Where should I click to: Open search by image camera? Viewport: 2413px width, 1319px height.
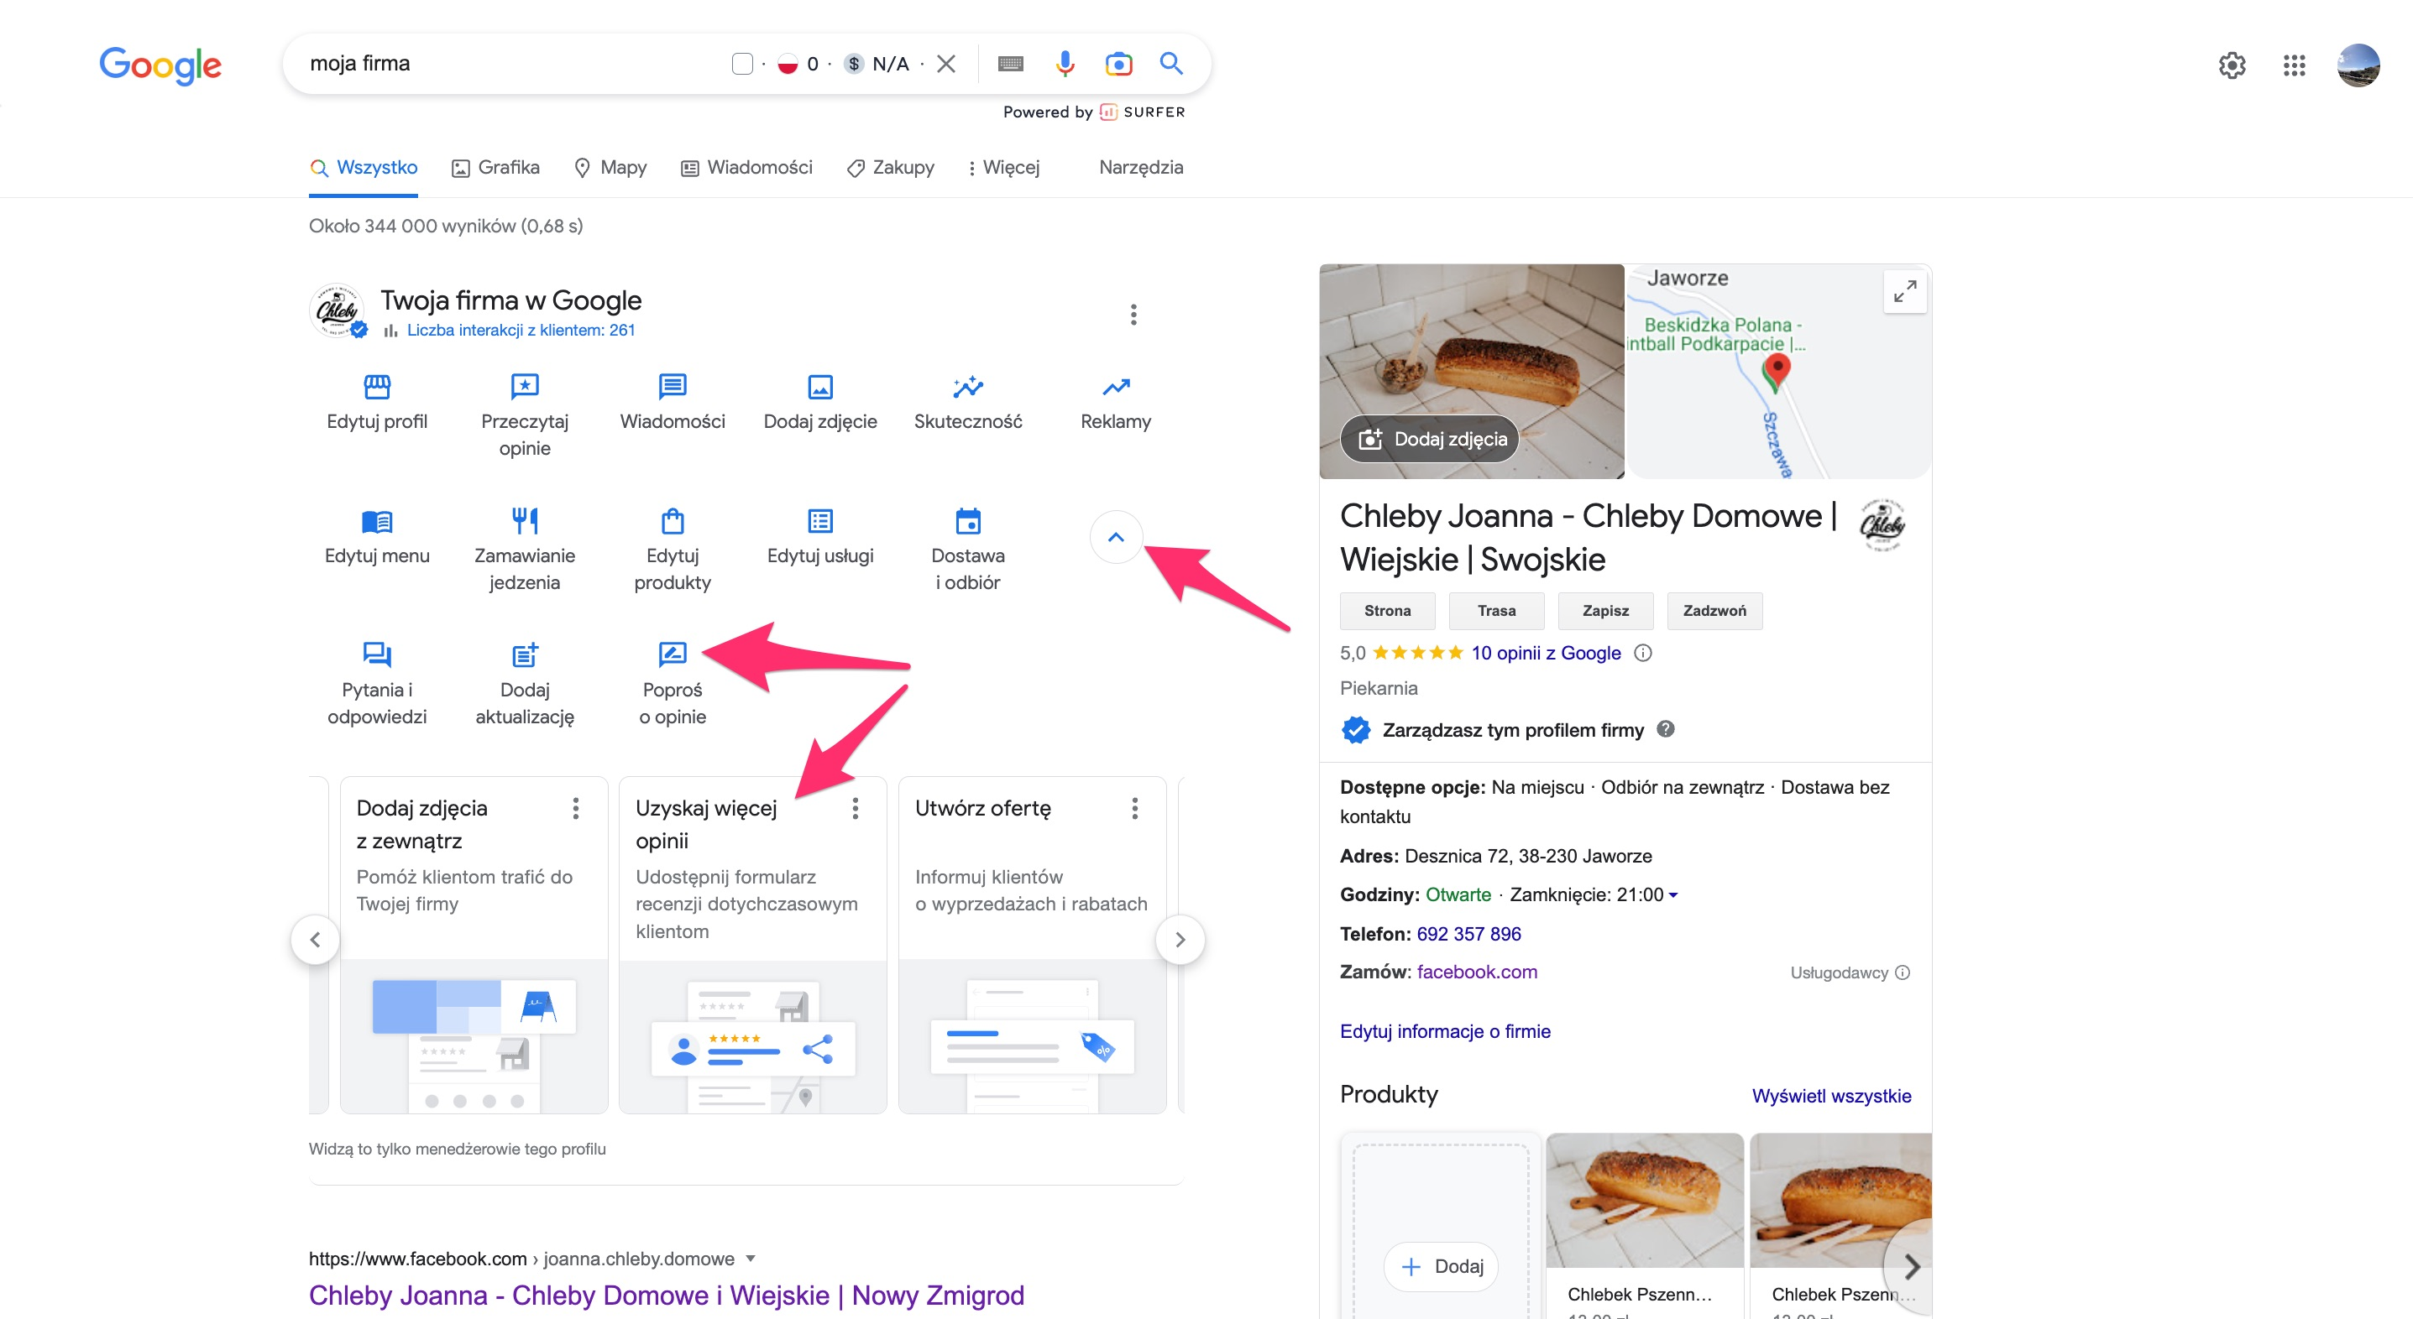(x=1118, y=63)
